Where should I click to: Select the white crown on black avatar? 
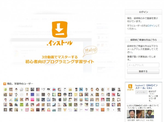click(70, 94)
